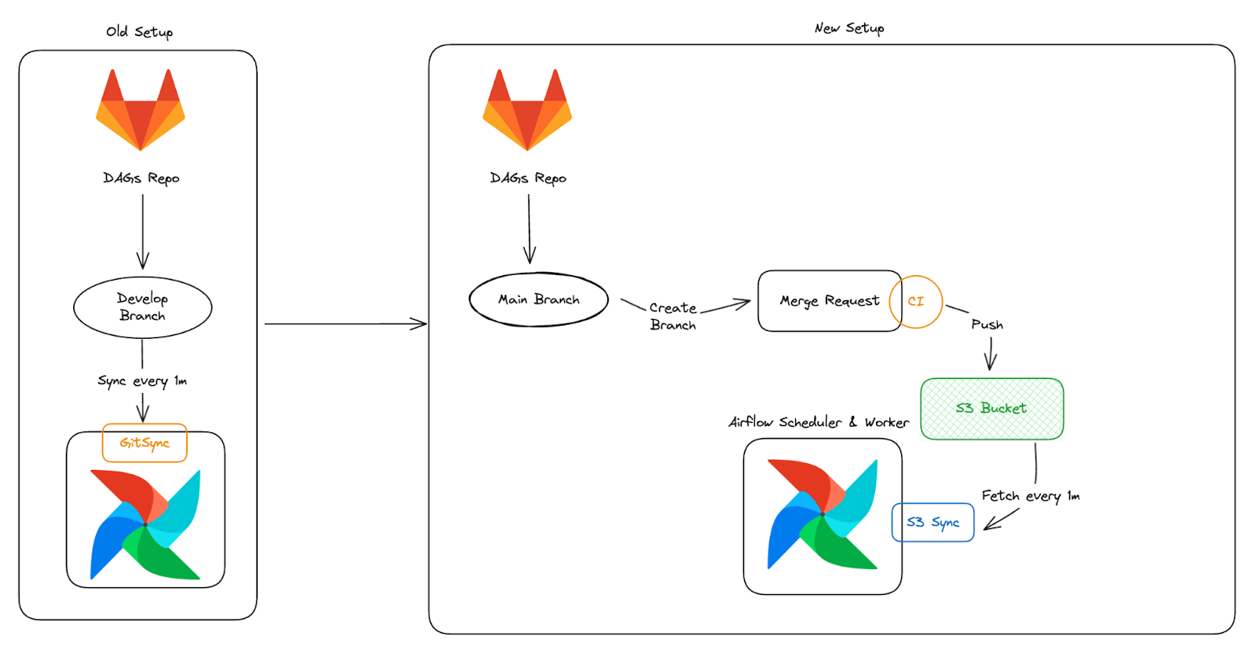Click the 'Fetch every 1m' label

pos(1031,496)
